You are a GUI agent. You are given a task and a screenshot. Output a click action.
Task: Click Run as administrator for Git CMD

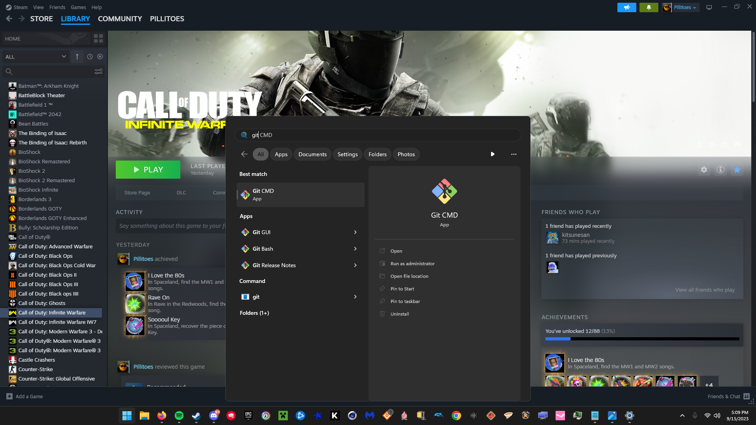[x=412, y=264]
